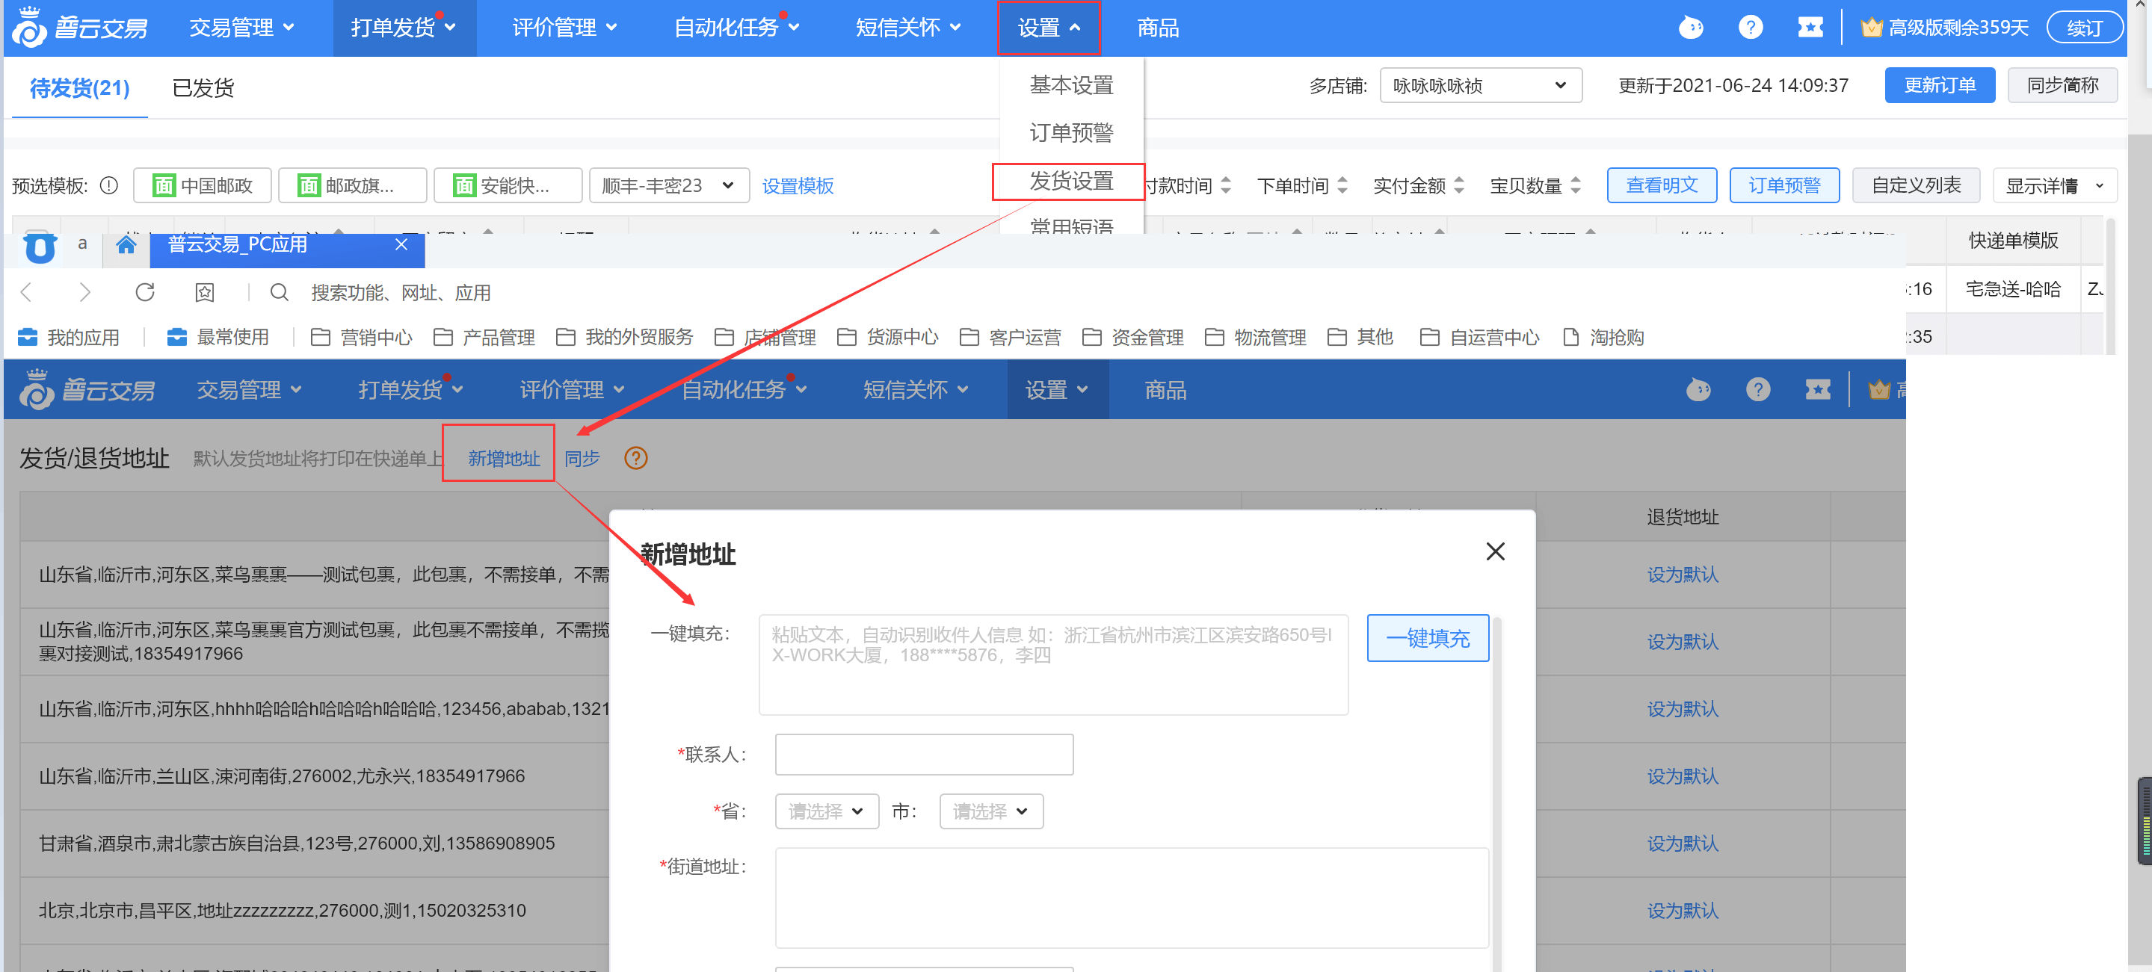
Task: Click the browser refresh icon
Action: coord(144,292)
